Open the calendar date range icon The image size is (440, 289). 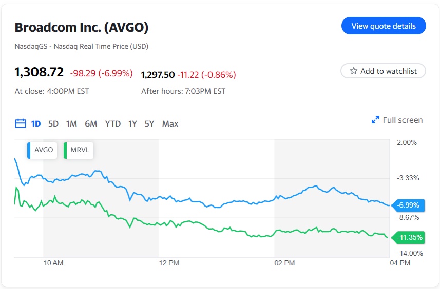pyautogui.click(x=21, y=123)
